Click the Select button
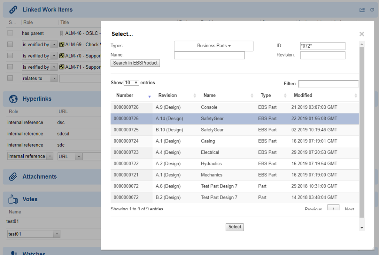Image resolution: width=379 pixels, height=255 pixels. 235,227
